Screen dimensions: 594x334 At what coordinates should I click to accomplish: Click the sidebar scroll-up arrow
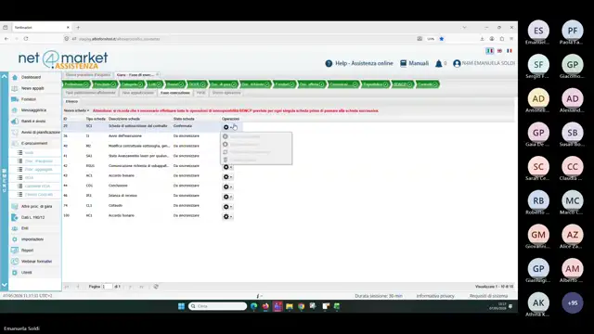(4, 76)
